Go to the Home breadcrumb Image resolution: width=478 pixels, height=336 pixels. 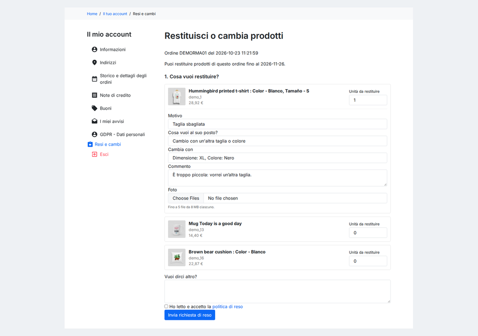coord(92,14)
